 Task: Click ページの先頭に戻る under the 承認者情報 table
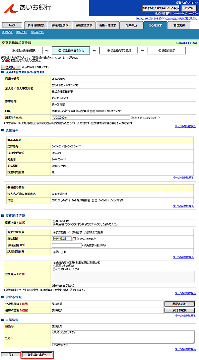pos(185,316)
